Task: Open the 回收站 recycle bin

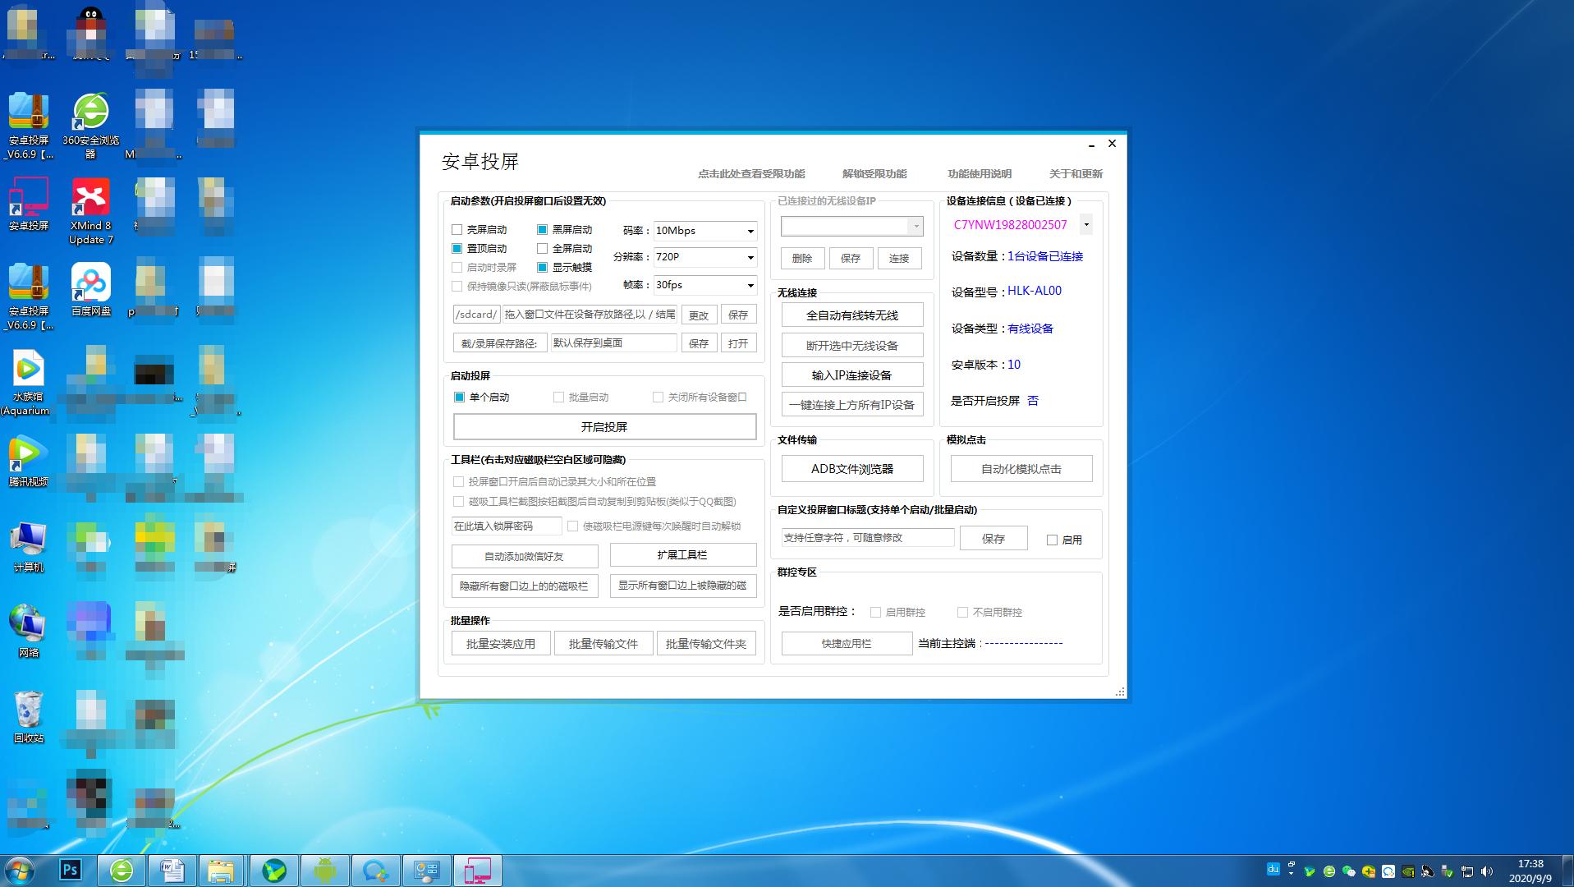Action: click(x=29, y=713)
